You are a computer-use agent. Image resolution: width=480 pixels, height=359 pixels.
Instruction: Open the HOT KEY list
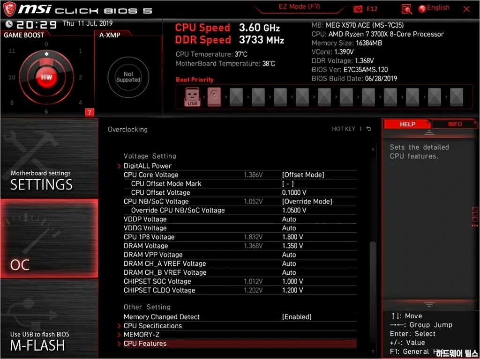pos(344,129)
